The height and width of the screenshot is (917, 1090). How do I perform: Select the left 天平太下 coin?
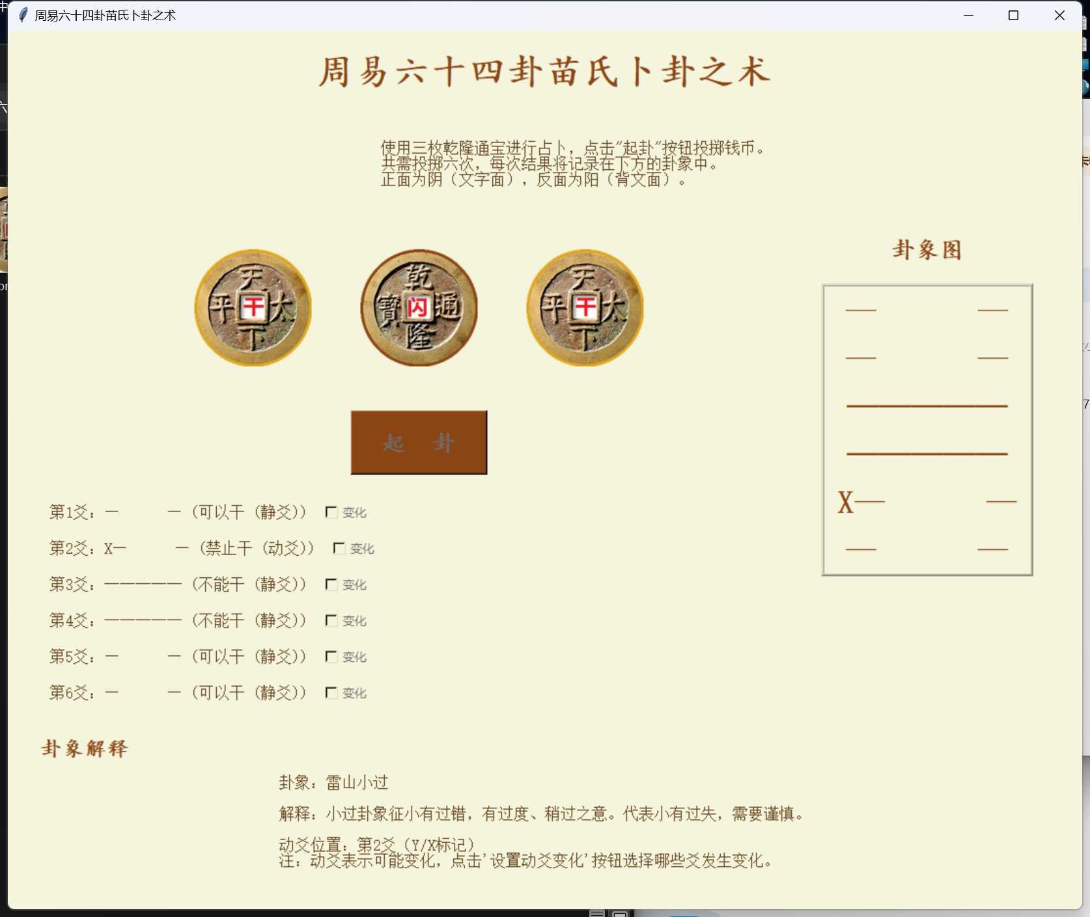[x=253, y=308]
